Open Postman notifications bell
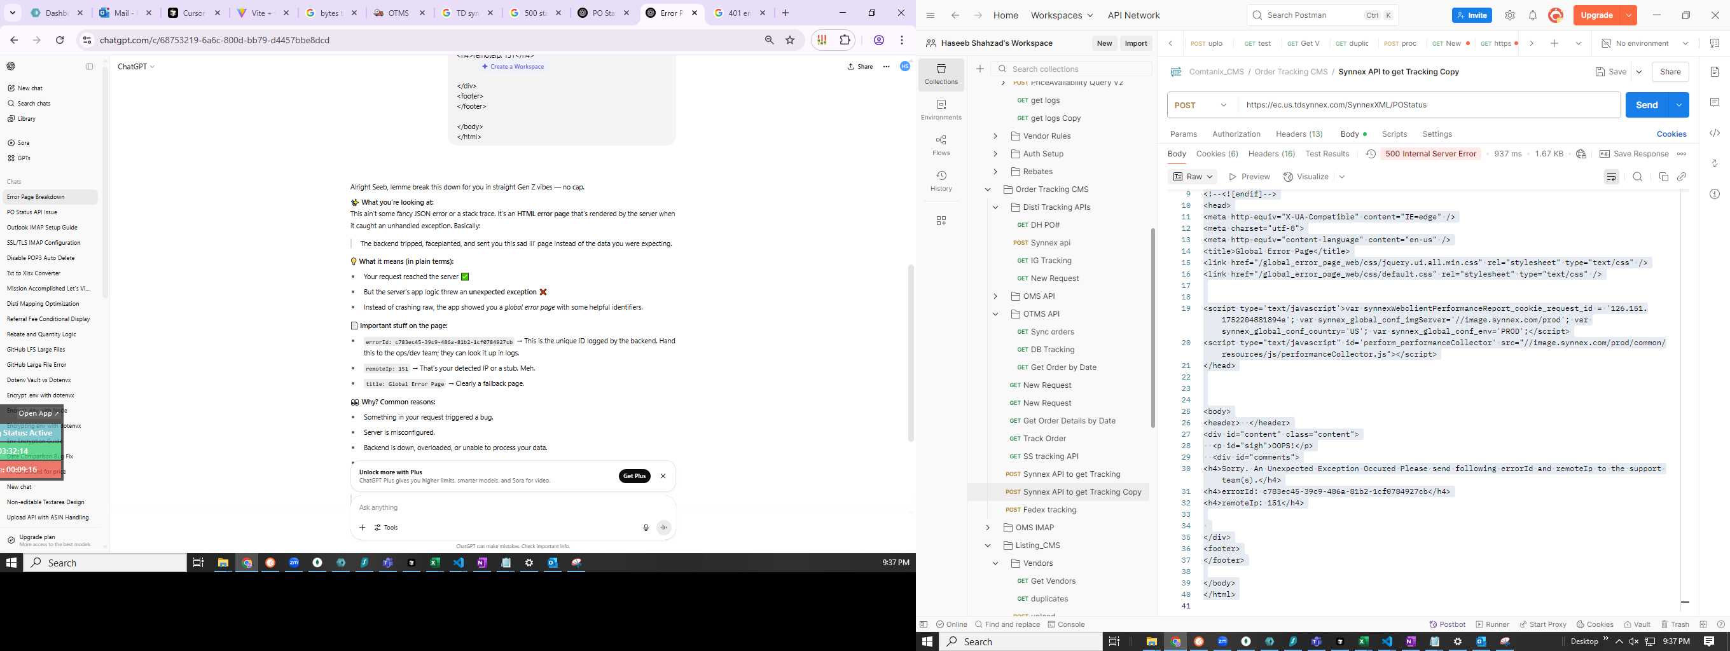1730x651 pixels. [1533, 15]
